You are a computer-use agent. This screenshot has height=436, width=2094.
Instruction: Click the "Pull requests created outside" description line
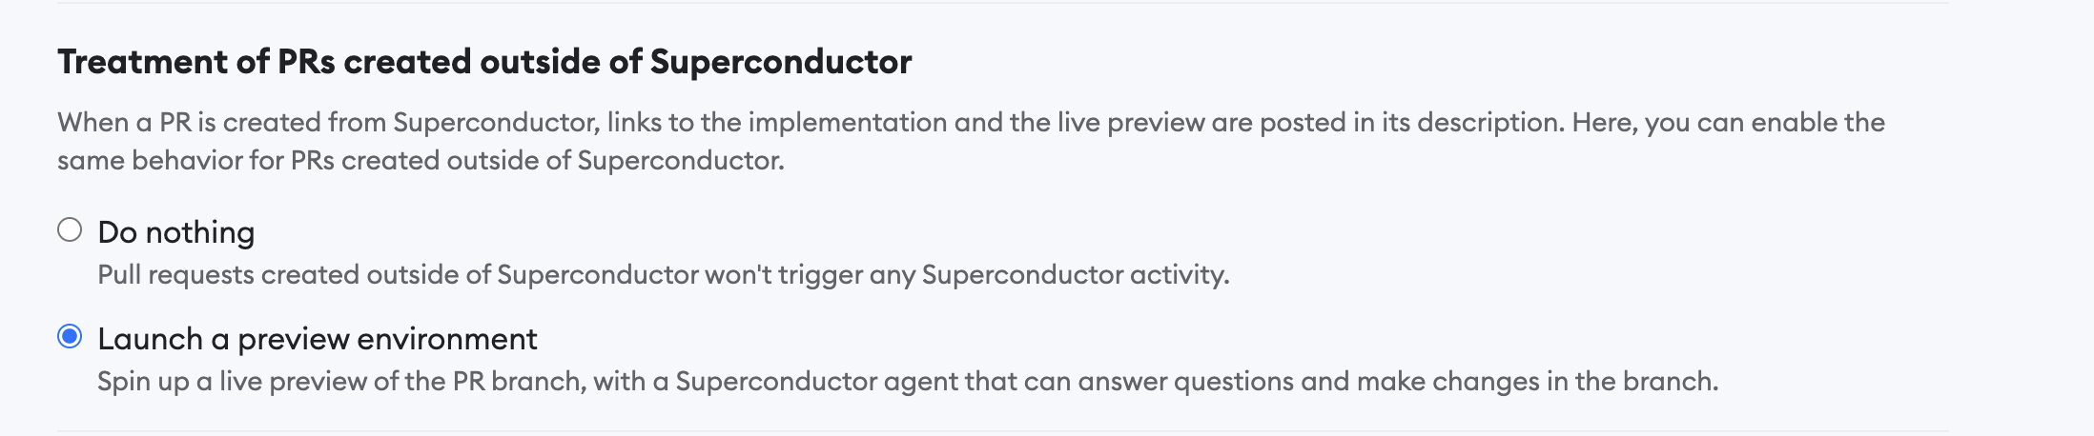pyautogui.click(x=664, y=275)
